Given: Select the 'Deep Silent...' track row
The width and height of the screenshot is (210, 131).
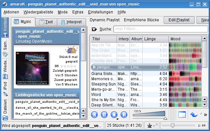Looking at the screenshot, I should point(146,105).
